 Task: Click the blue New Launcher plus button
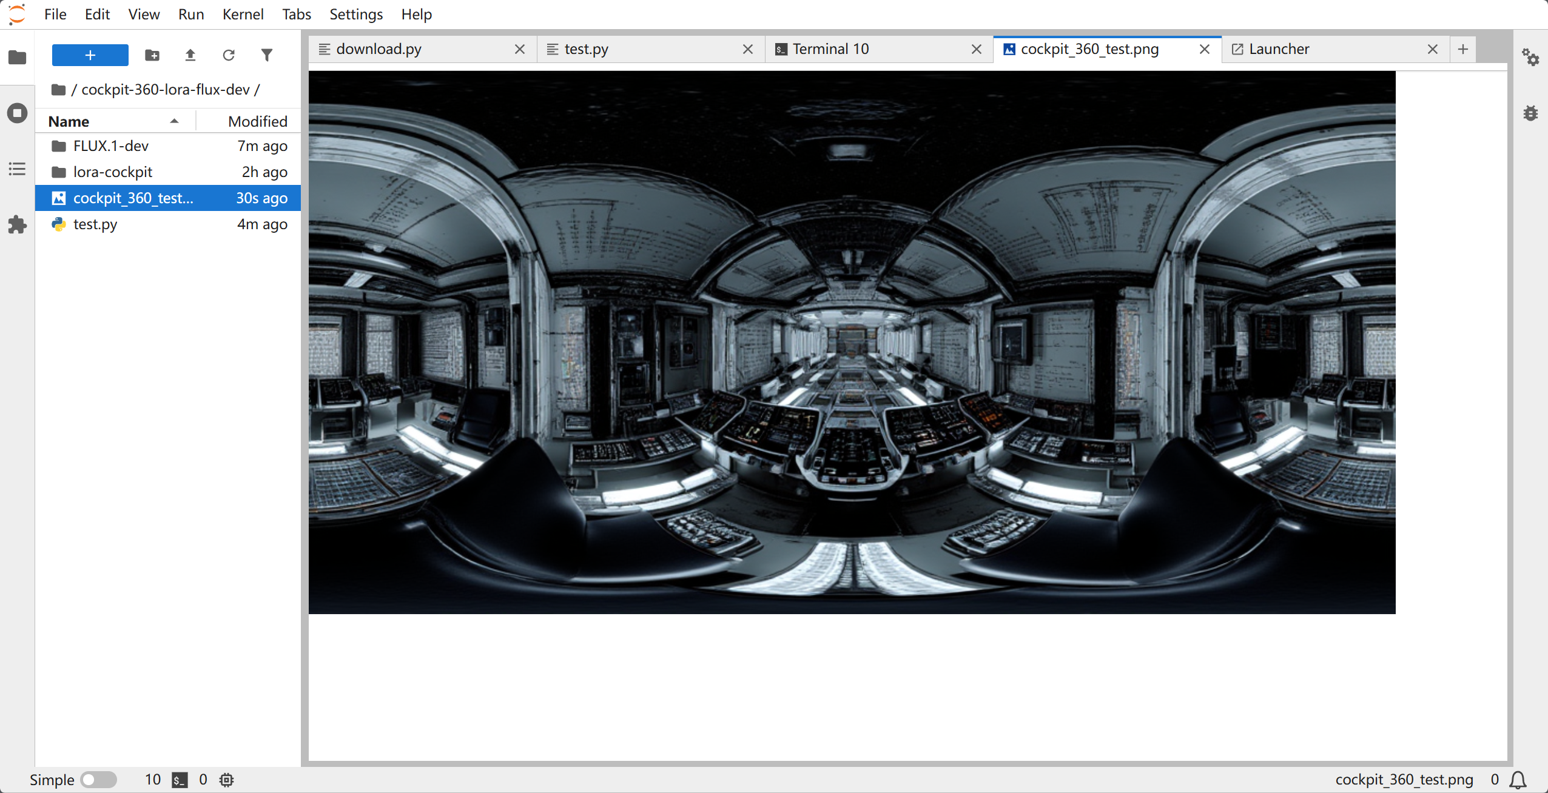click(90, 55)
